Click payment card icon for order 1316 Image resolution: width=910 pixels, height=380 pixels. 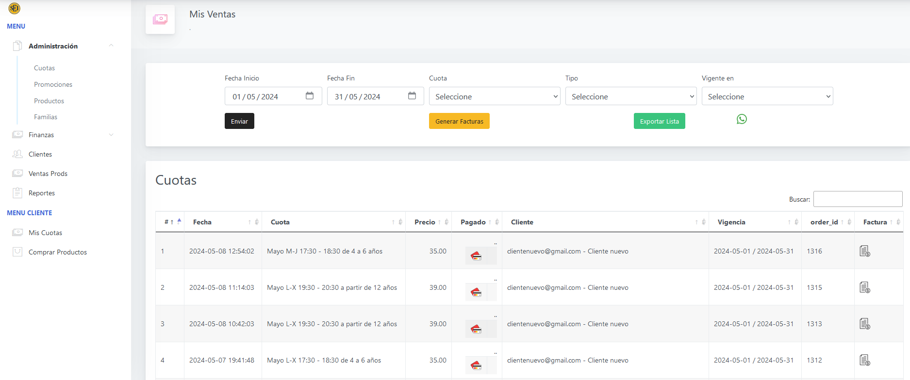476,255
